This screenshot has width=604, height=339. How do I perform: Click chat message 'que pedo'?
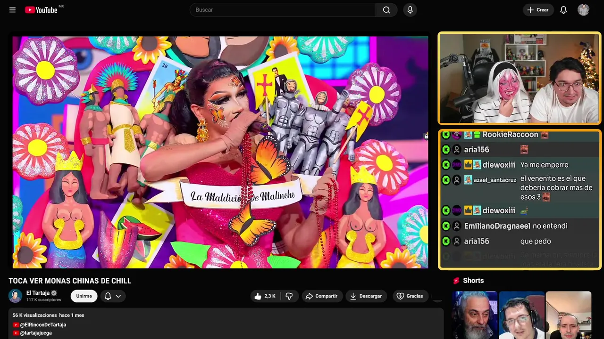(536, 241)
